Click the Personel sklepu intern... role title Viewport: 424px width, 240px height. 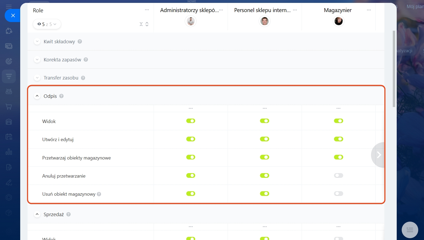coord(262,10)
